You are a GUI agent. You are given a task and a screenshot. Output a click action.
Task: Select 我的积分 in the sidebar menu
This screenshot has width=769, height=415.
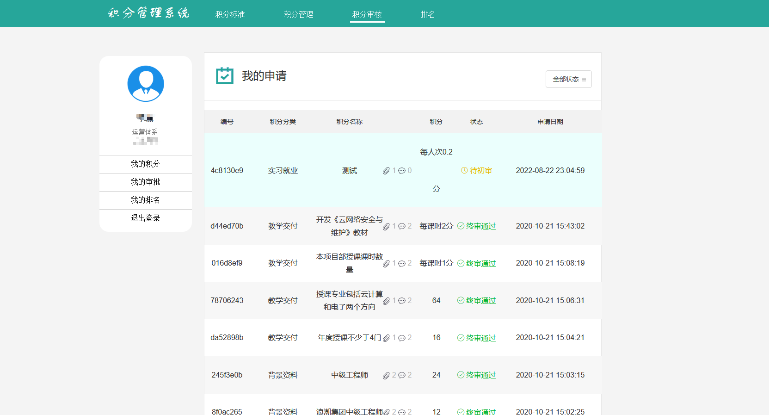tap(146, 164)
